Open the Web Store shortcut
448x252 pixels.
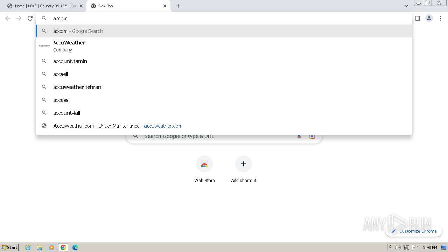coord(204,169)
